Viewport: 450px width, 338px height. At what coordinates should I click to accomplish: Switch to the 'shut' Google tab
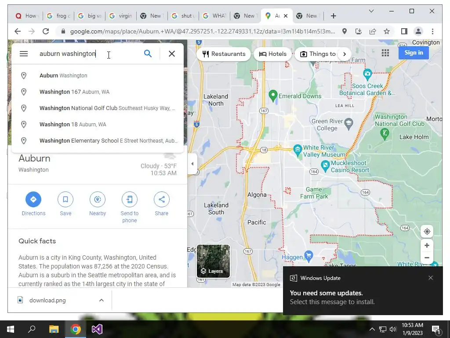coord(183,16)
